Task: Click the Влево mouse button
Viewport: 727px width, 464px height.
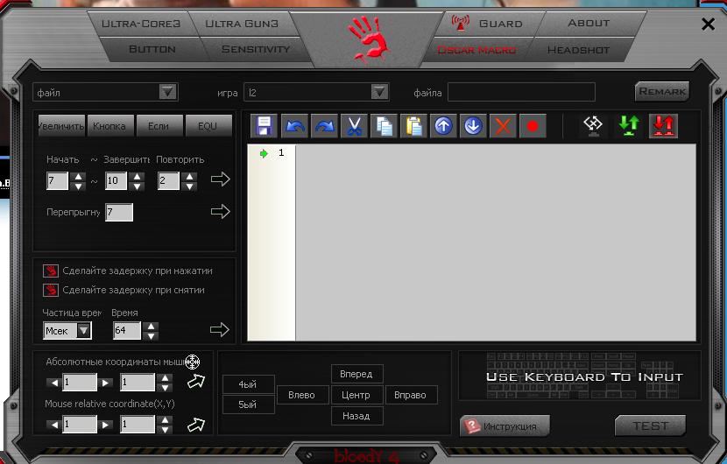Action: pyautogui.click(x=302, y=395)
